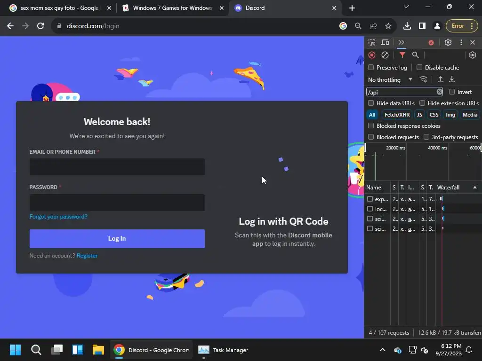Enable the Blocked requests checkbox

click(x=371, y=137)
